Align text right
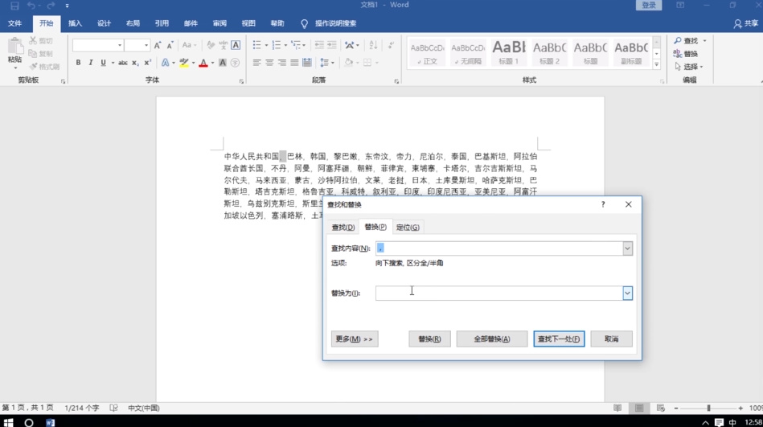The image size is (763, 427). point(281,63)
